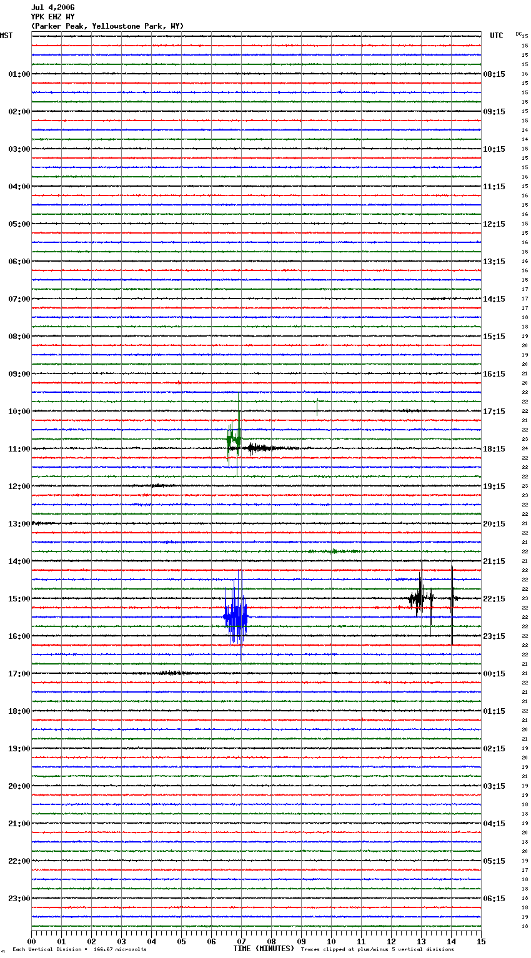Image resolution: width=531 pixels, height=958 pixels.
Task: Click the 12:15 UTC time label
Action: coord(494,224)
